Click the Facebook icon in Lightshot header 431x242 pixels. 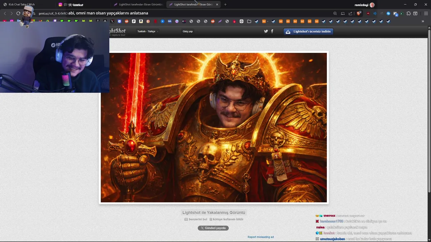pos(272,31)
